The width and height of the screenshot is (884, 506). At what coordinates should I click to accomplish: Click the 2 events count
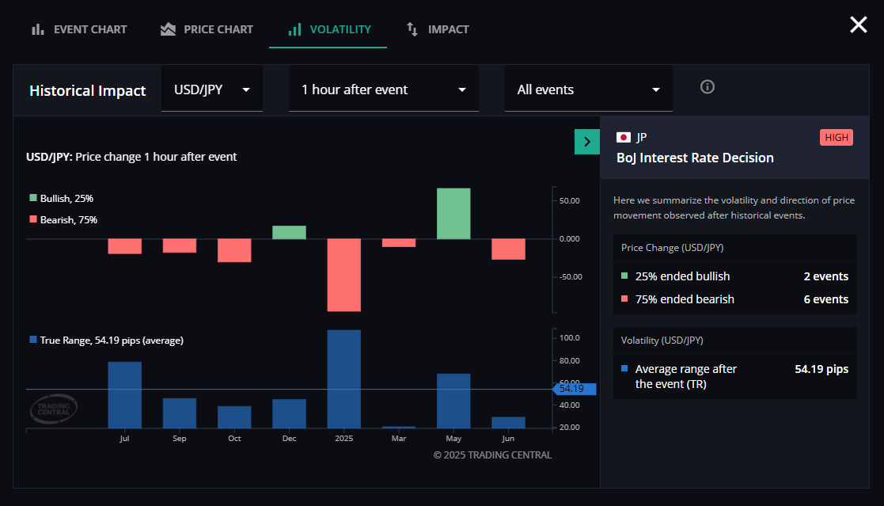826,276
